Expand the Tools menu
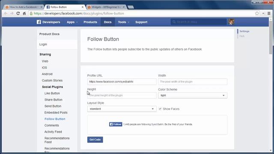Image resolution: width=274 pixels, height=154 pixels. click(x=124, y=22)
